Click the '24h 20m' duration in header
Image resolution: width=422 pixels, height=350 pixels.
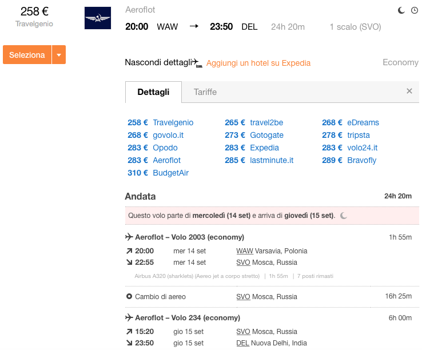(x=288, y=27)
